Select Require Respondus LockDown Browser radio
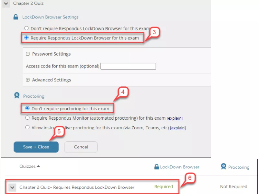The width and height of the screenshot is (259, 194). (27, 38)
